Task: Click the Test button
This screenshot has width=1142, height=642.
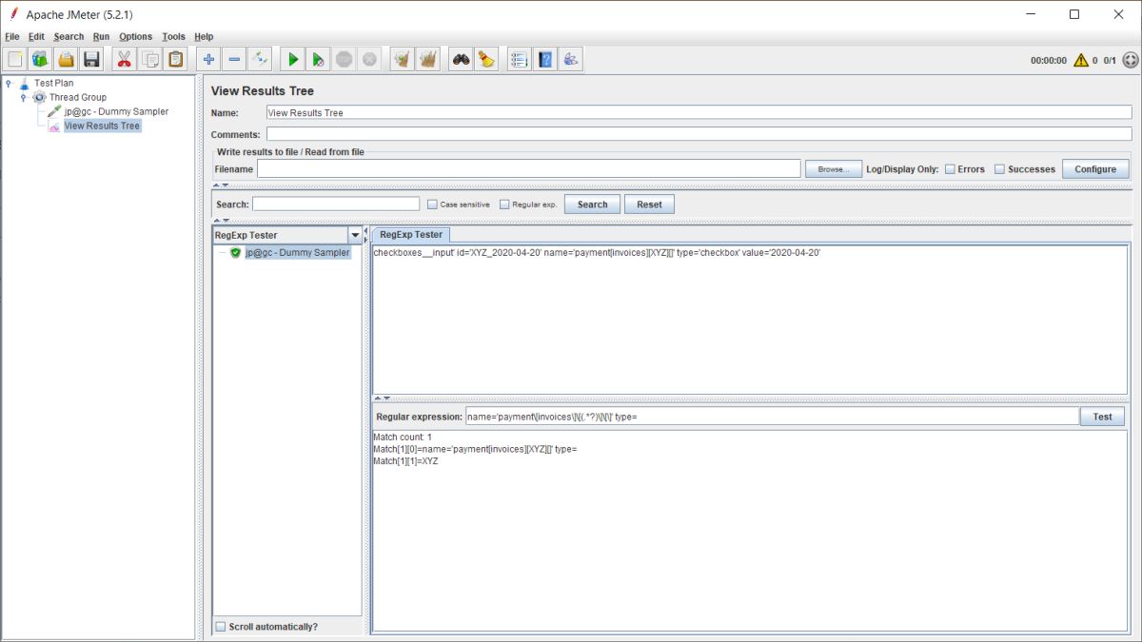Action: click(x=1102, y=417)
